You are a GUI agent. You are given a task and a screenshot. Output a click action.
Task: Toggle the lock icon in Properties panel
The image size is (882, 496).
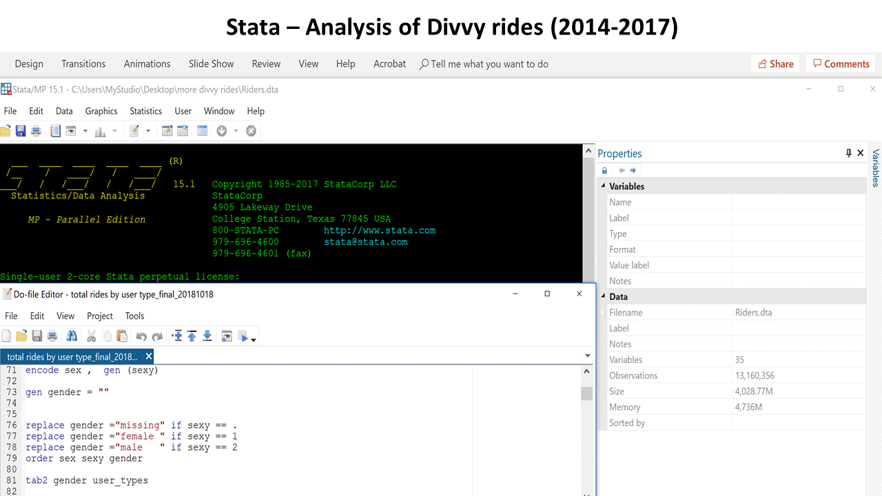(604, 170)
